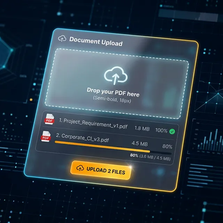Click the 100% status of first file
Image resolution: width=223 pixels, height=223 pixels.
pyautogui.click(x=161, y=130)
